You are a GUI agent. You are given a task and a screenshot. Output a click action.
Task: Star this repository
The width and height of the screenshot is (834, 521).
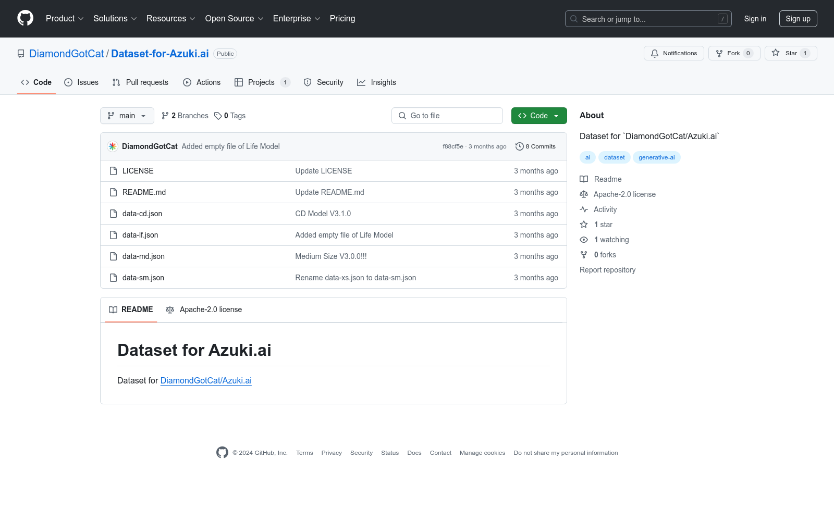click(791, 53)
